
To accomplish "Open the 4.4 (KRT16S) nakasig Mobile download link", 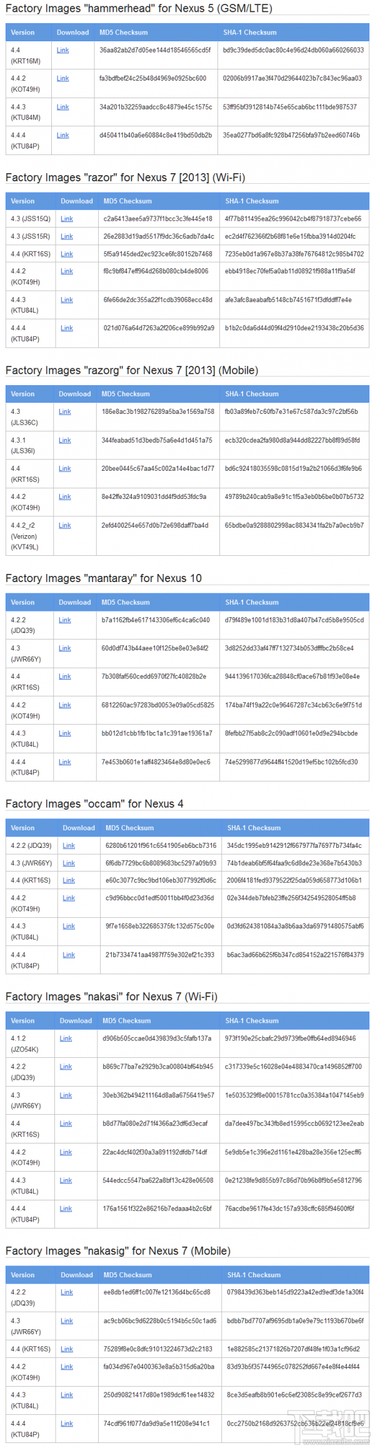I will pyautogui.click(x=67, y=1349).
